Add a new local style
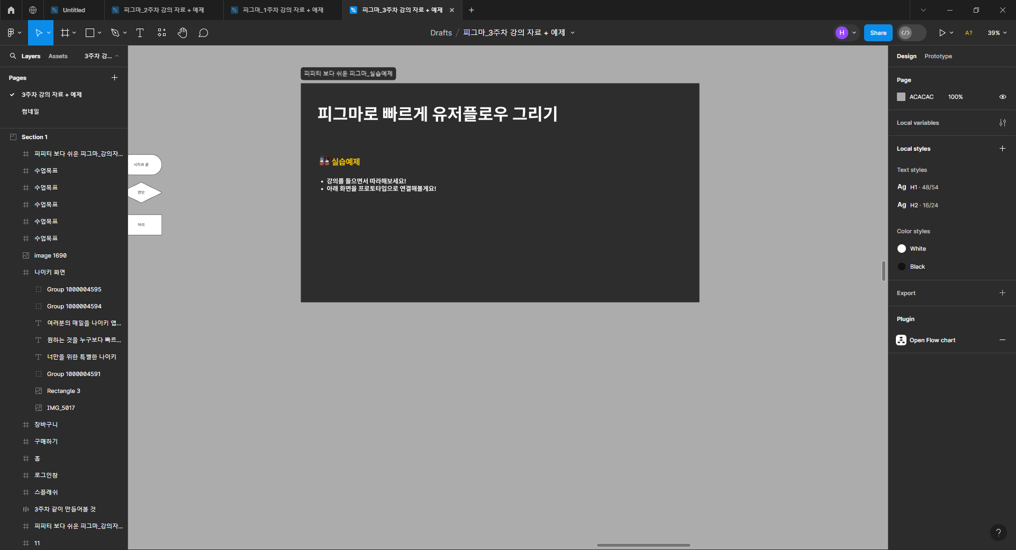The width and height of the screenshot is (1016, 550). coord(1002,149)
